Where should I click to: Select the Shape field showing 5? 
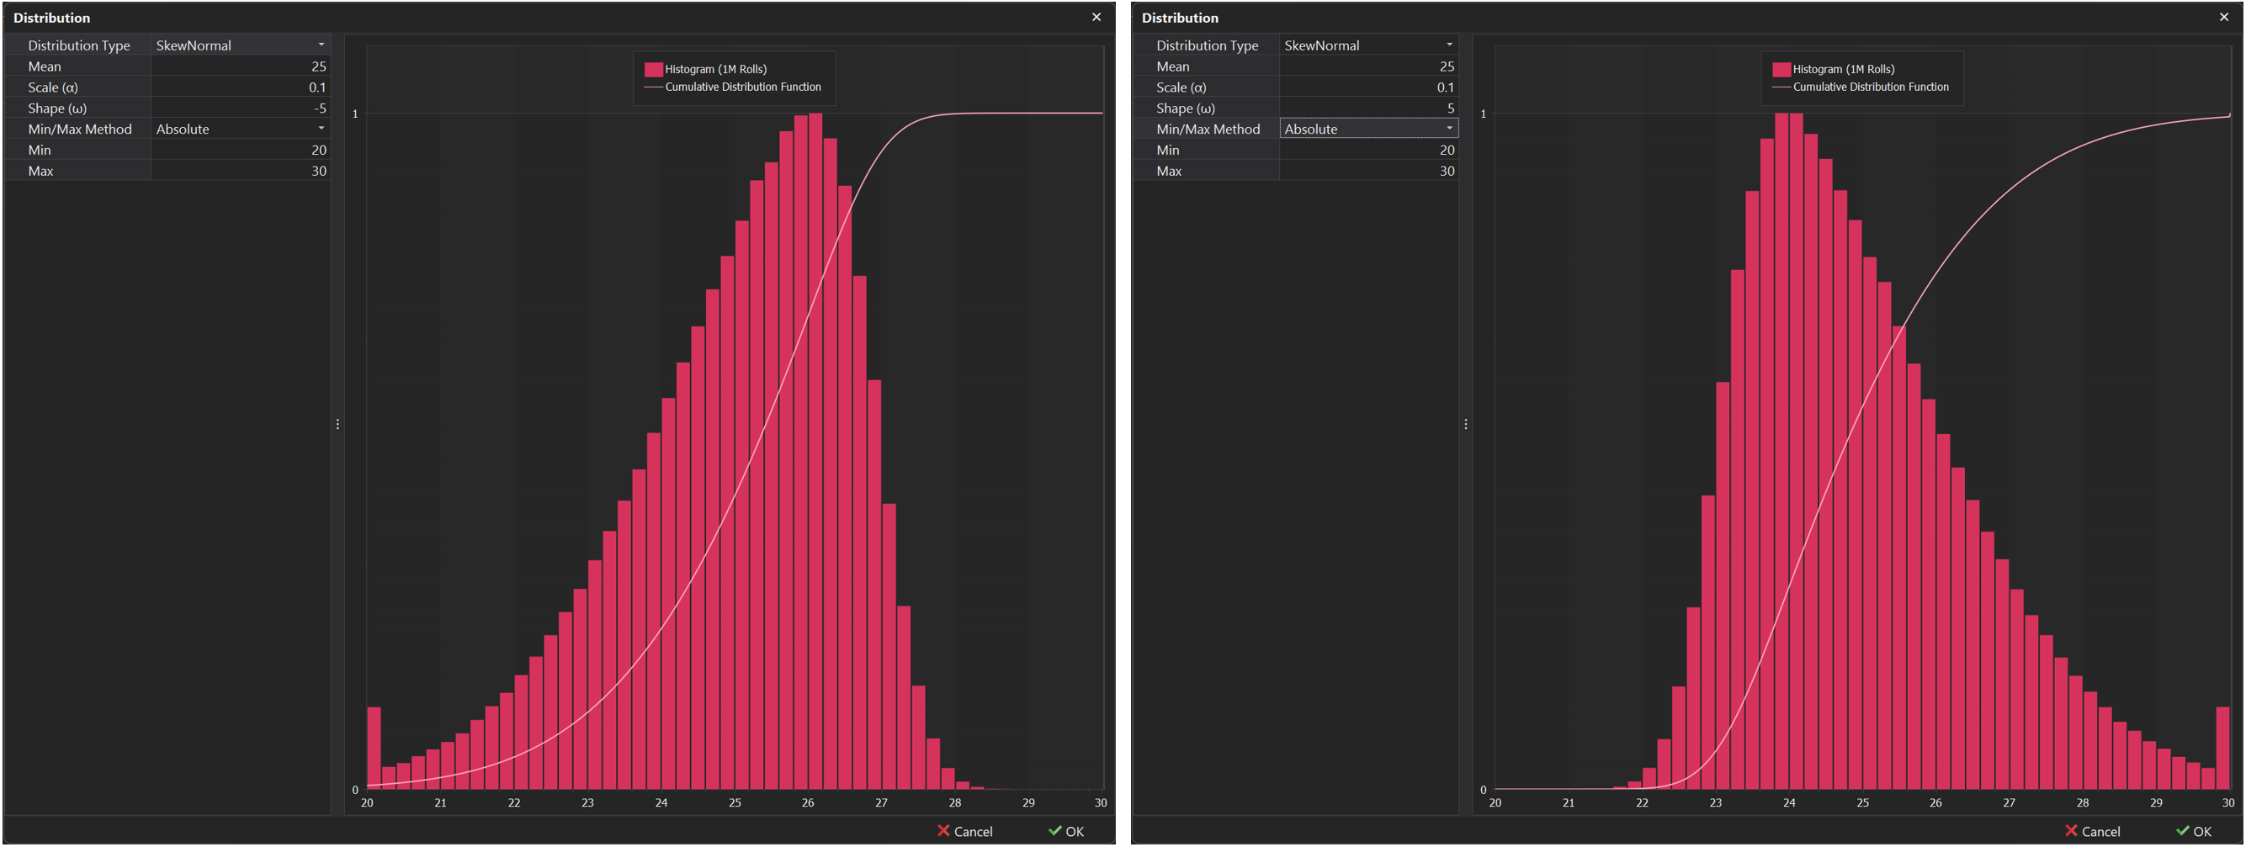click(1368, 108)
